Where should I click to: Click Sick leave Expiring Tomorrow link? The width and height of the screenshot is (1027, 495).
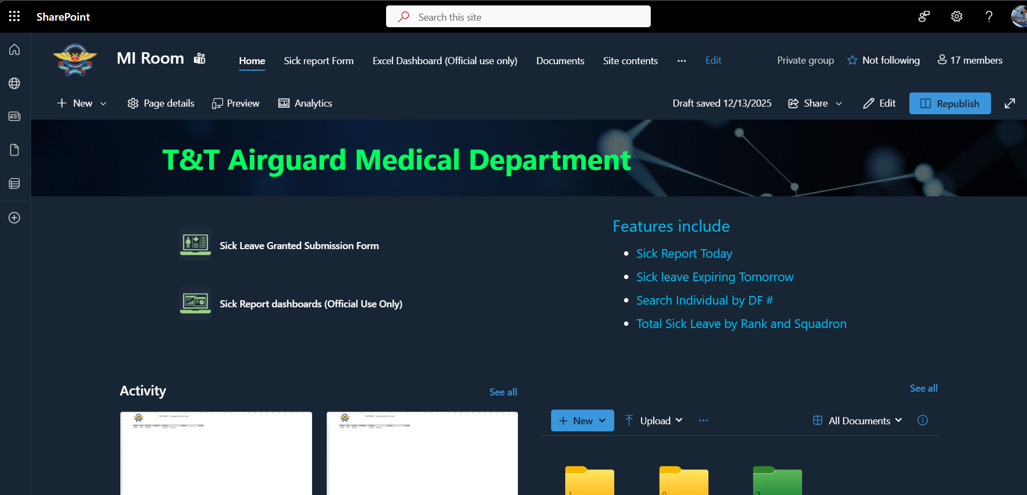click(x=715, y=277)
